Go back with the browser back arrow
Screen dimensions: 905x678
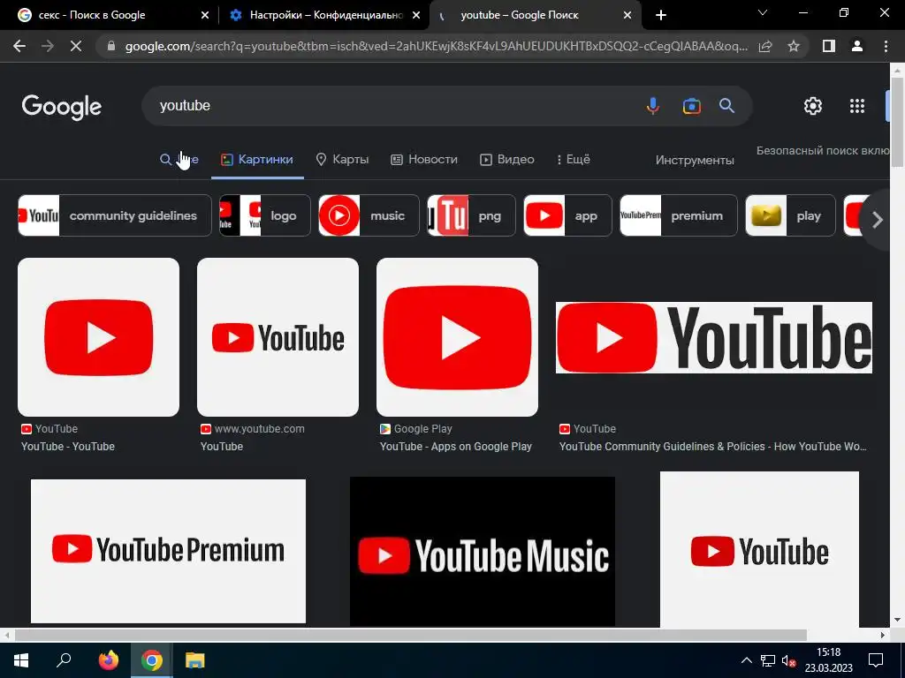coord(19,46)
